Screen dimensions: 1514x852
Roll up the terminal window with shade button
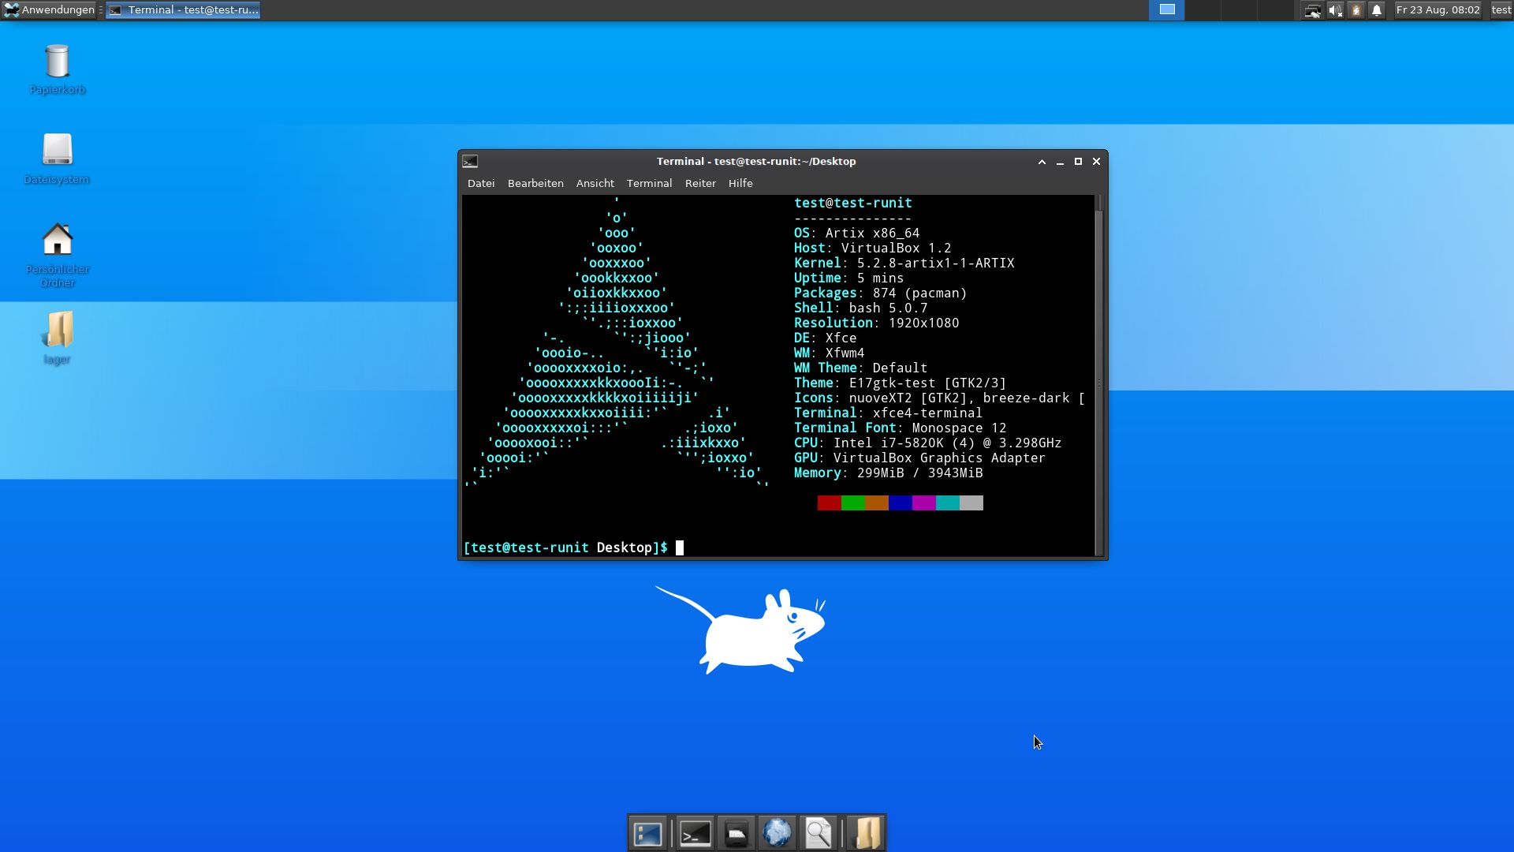[1042, 161]
